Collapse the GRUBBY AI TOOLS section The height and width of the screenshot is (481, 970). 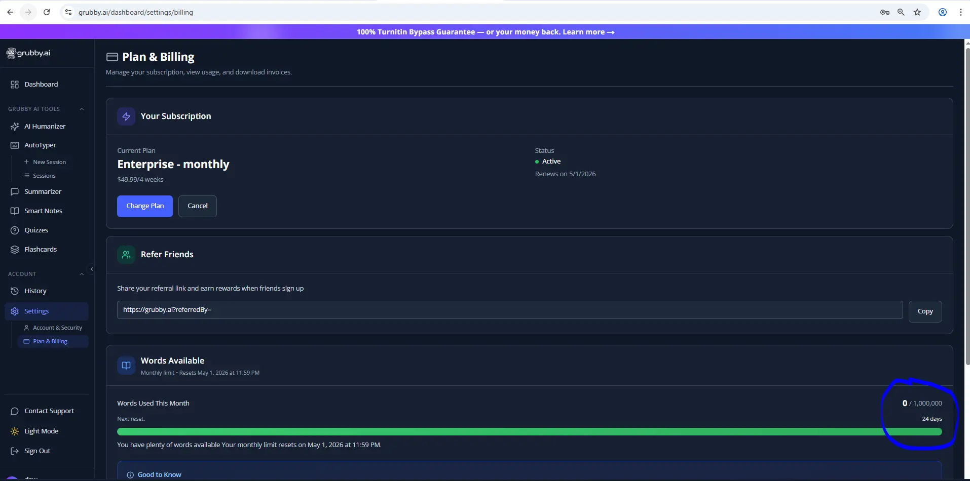[82, 109]
